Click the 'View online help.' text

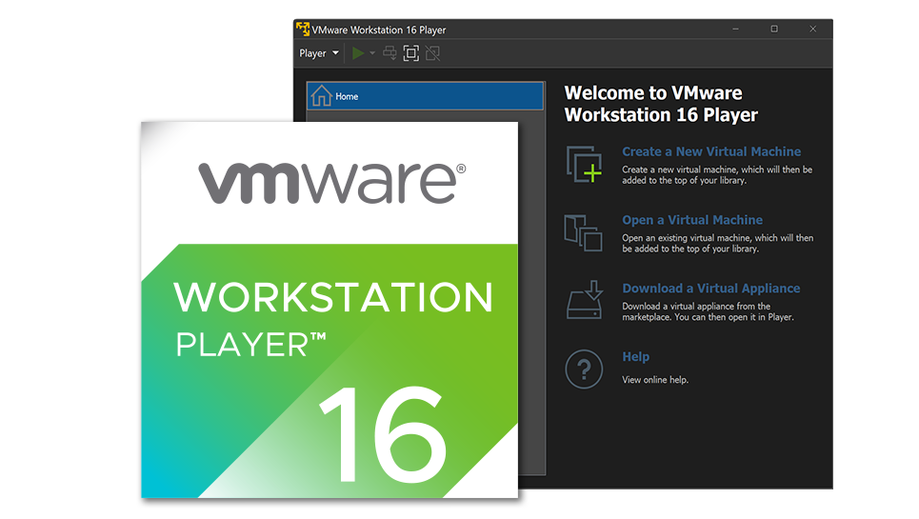coord(655,380)
